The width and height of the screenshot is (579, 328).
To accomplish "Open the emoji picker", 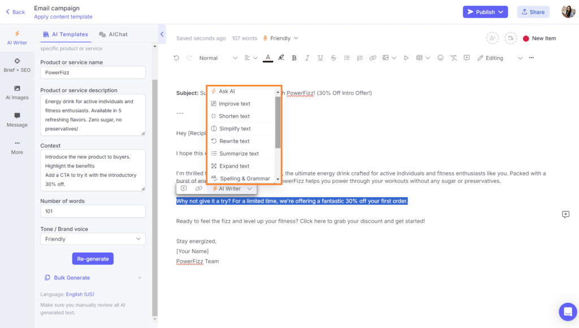I will [x=440, y=58].
